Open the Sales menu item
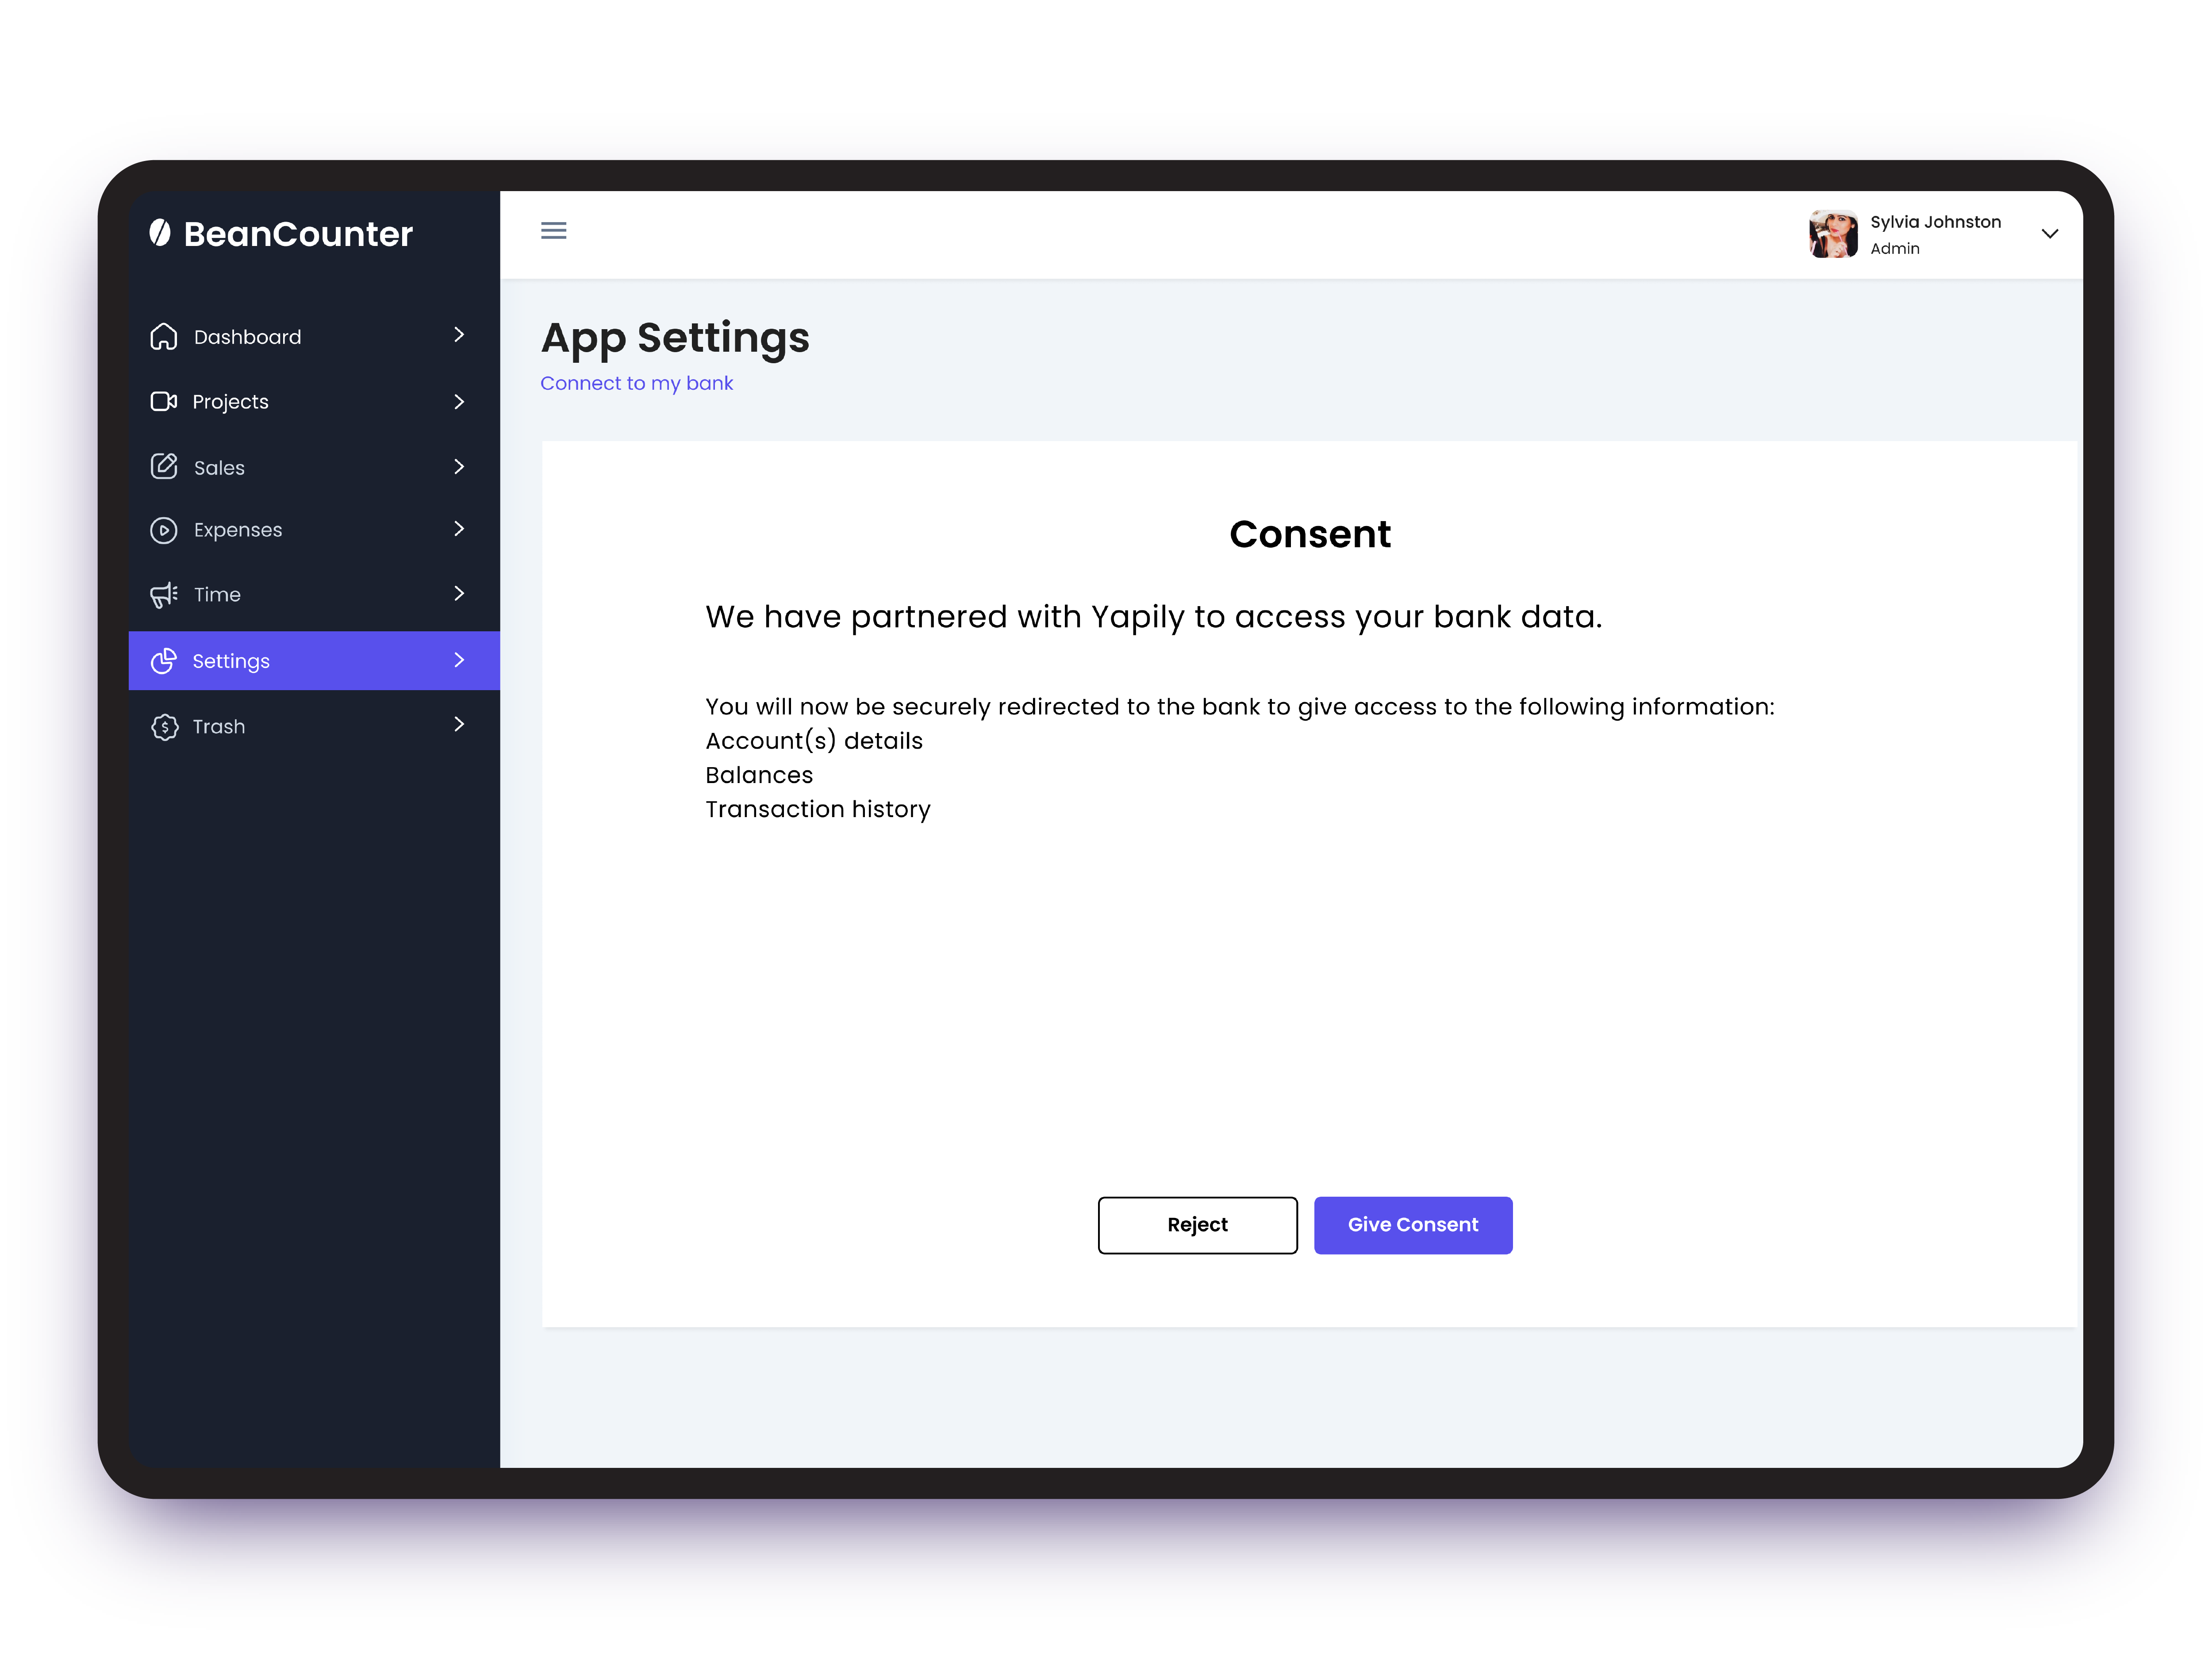The image size is (2212, 1659). 219,468
